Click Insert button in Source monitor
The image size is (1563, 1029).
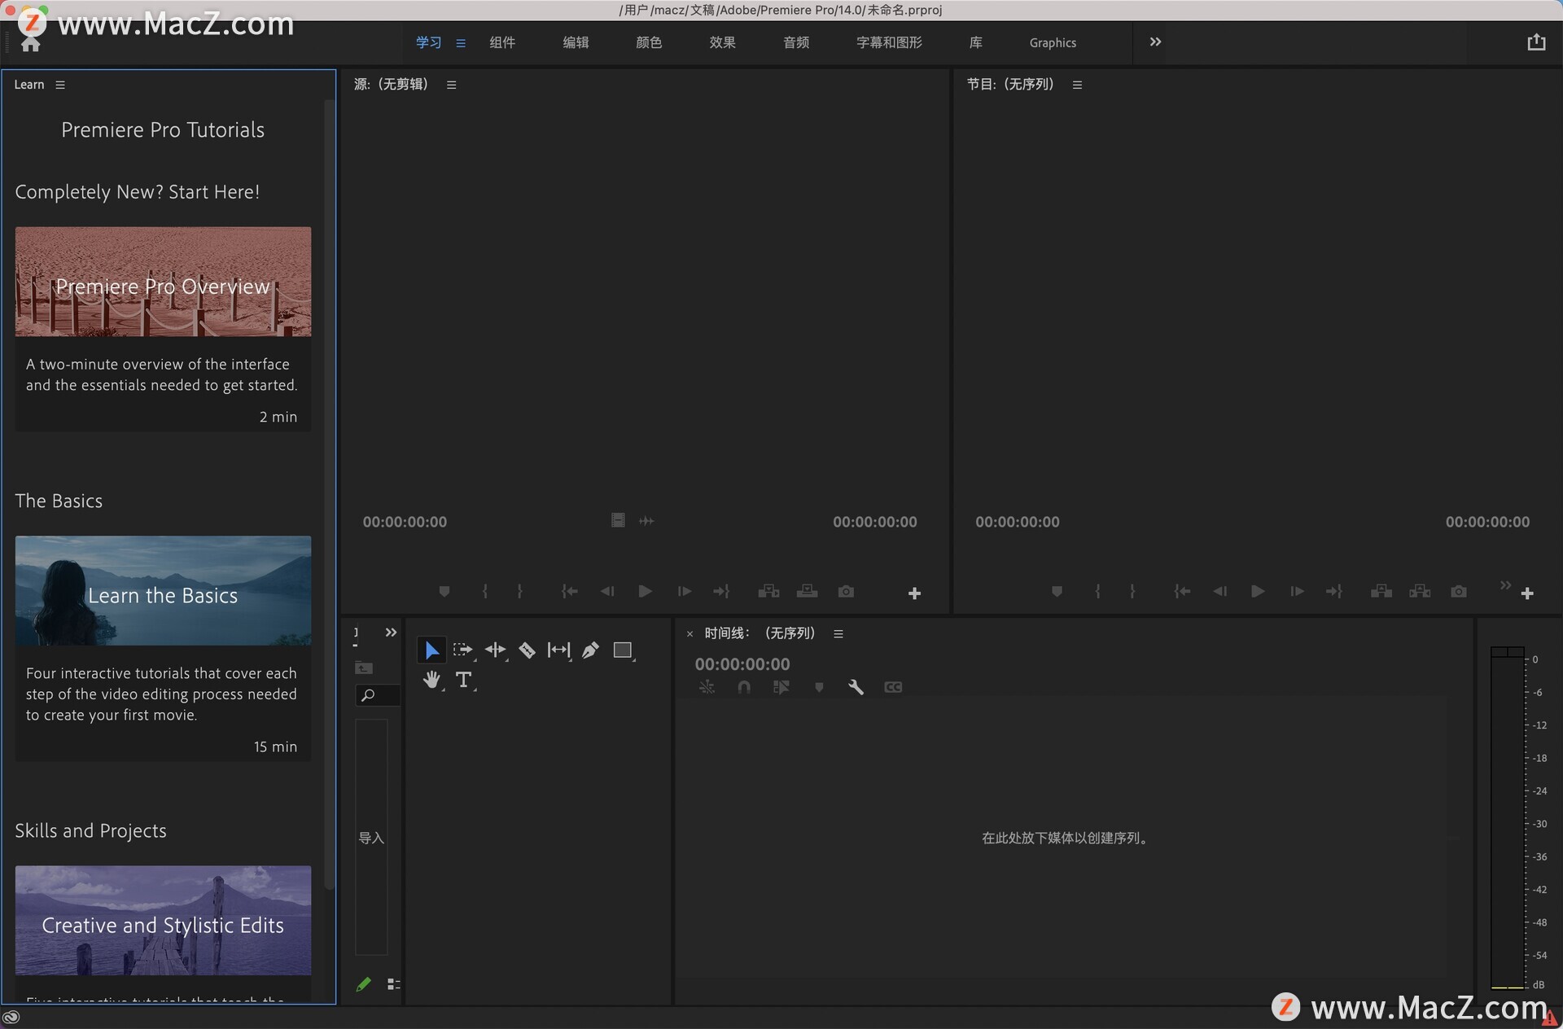coord(768,592)
